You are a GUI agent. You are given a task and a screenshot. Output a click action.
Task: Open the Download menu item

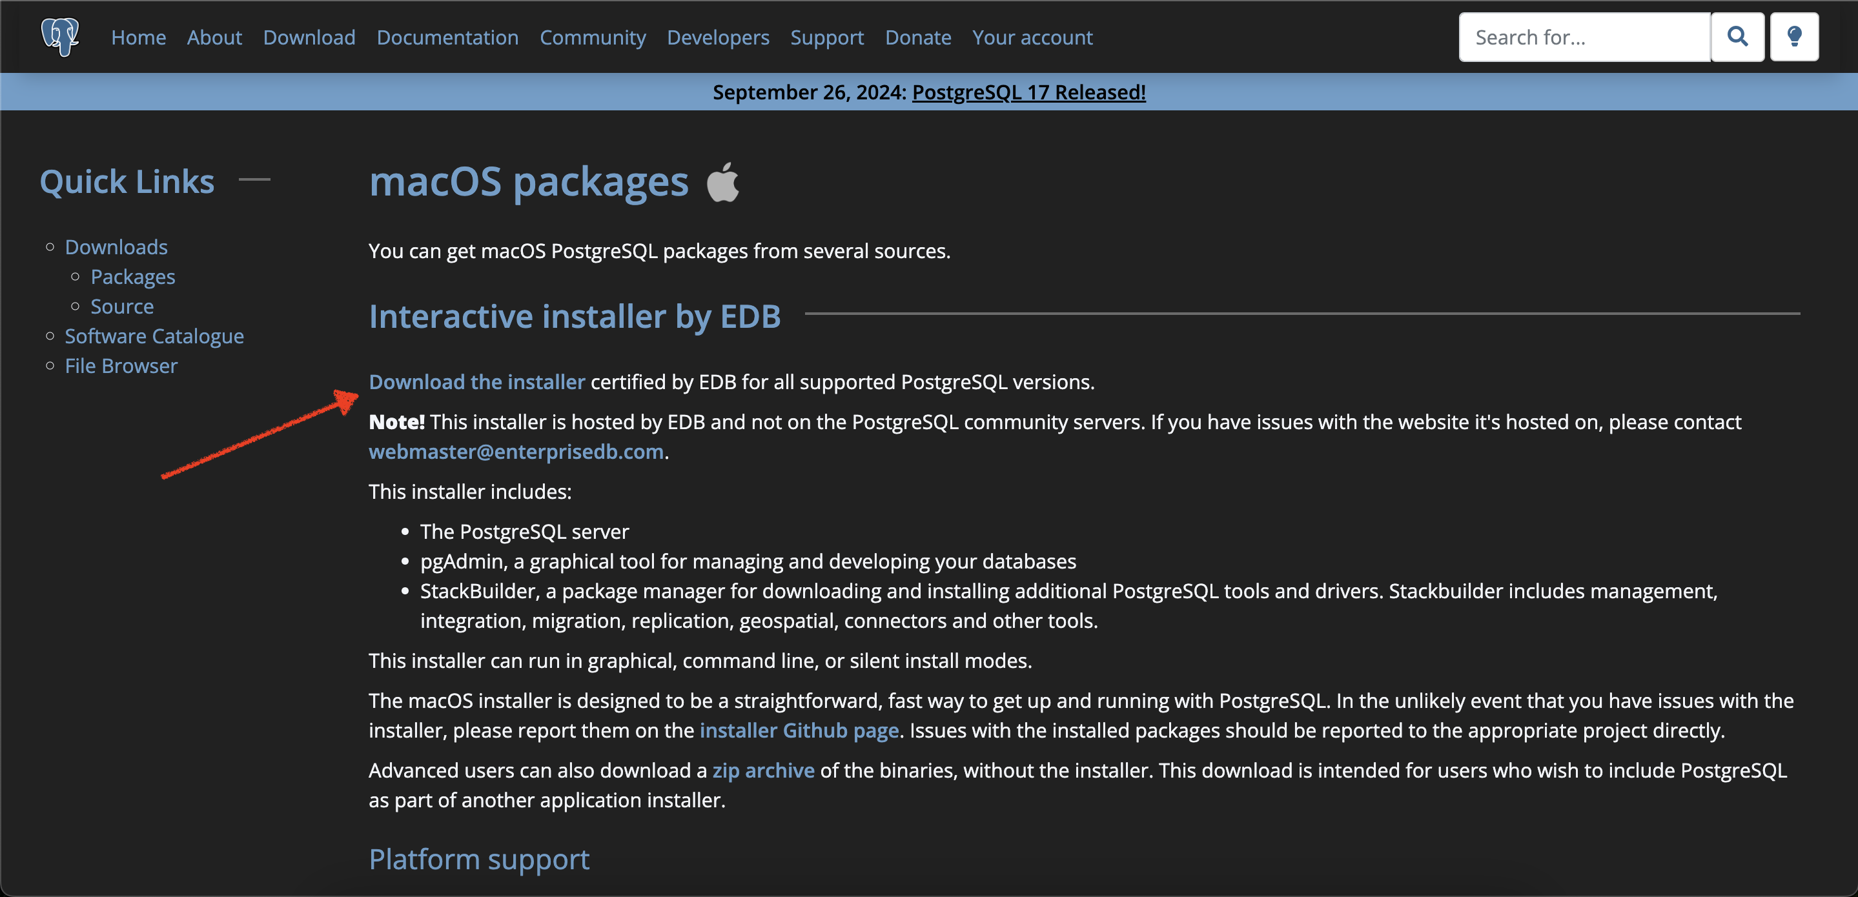tap(309, 37)
